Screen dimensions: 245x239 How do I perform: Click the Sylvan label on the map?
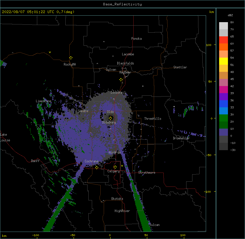point(111,70)
